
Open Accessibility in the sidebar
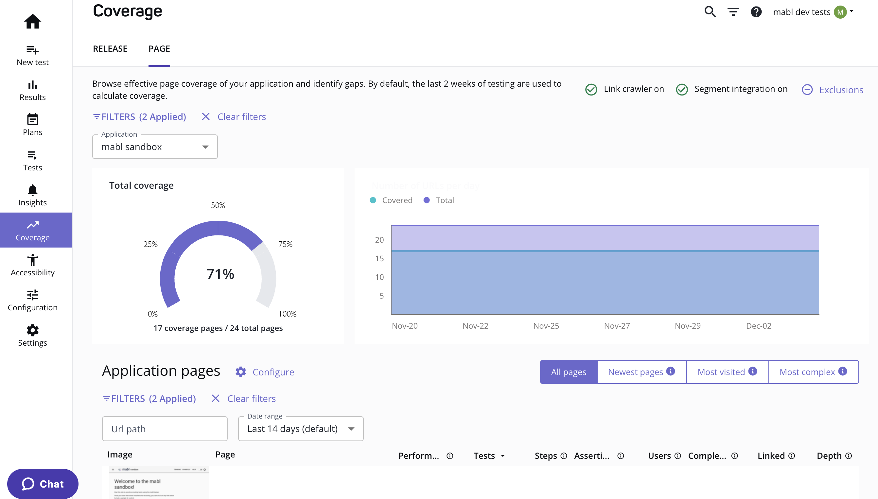click(x=33, y=266)
